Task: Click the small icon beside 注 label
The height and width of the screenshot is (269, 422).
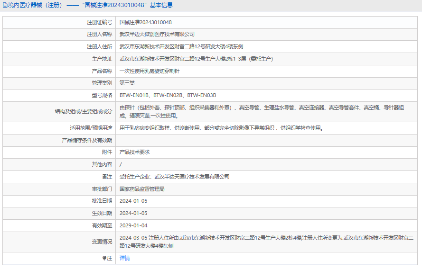Action: click(105, 258)
